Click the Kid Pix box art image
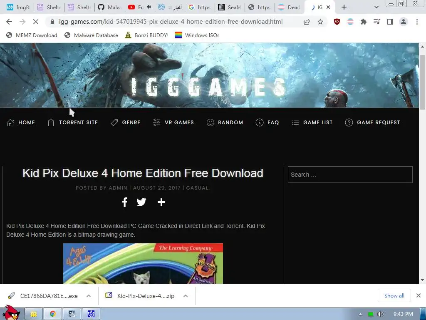This screenshot has width=426, height=320. tap(143, 263)
